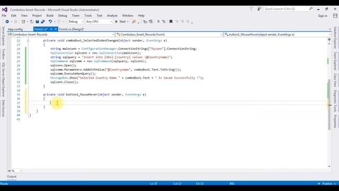This screenshot has height=191, width=339.
Task: Switch to the App.config tab
Action: [x=15, y=29]
